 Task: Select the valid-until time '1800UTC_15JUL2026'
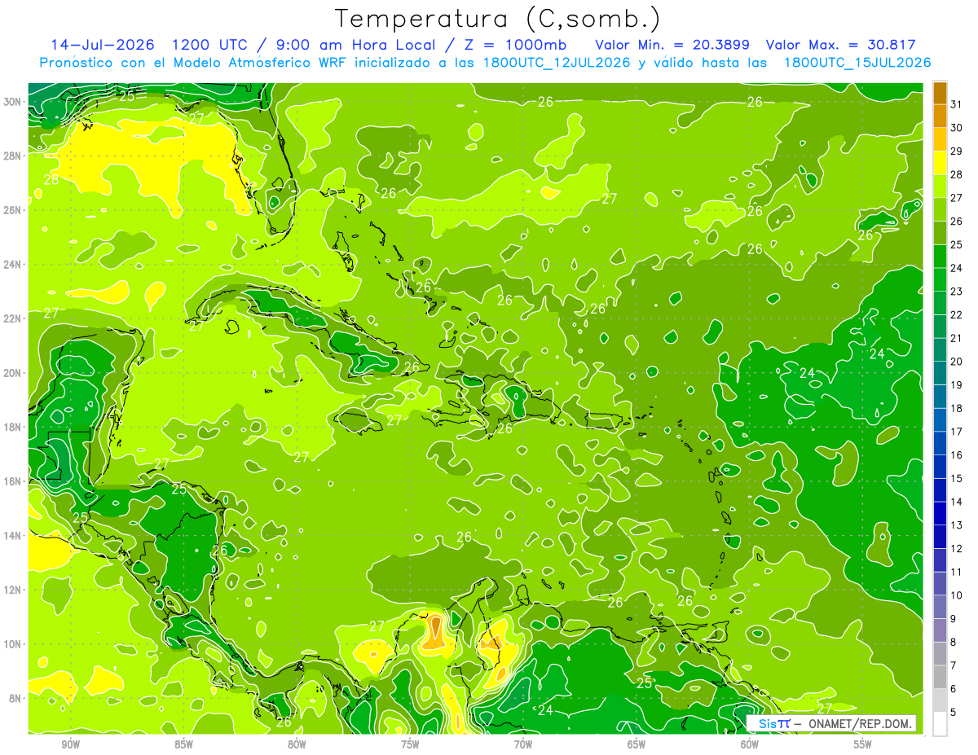coord(857,63)
